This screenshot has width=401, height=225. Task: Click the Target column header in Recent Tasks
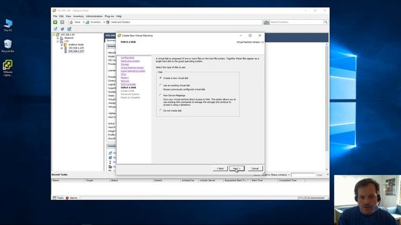(97, 181)
